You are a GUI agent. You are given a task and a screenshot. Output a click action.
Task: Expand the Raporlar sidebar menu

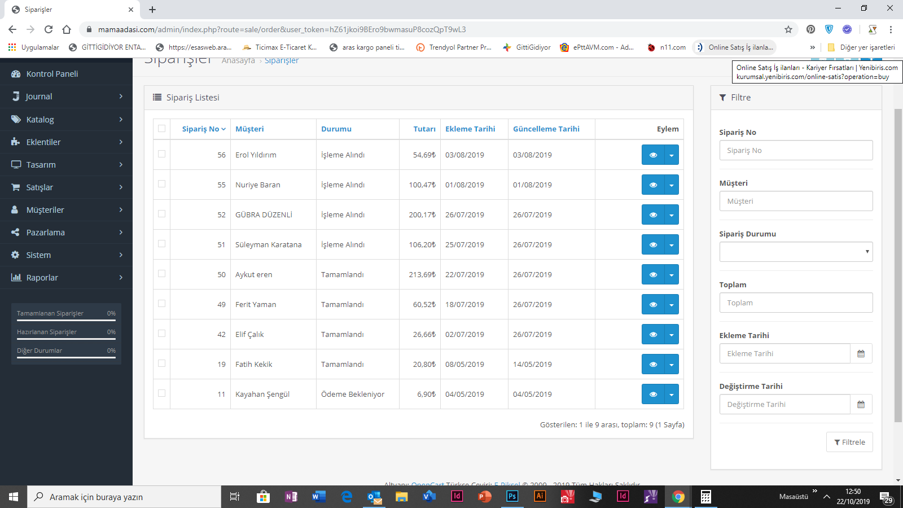(x=66, y=277)
